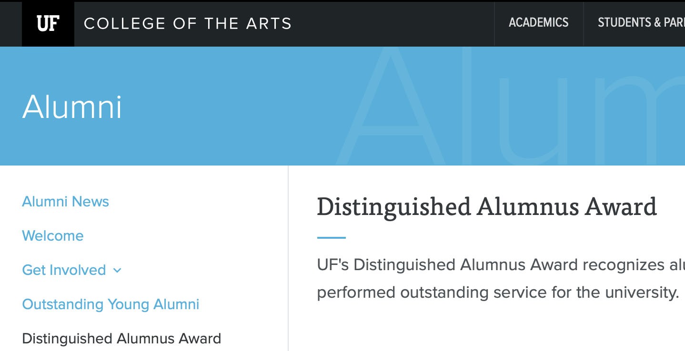Click empty dark header area left of Academics
This screenshot has height=351, width=685.
391,23
